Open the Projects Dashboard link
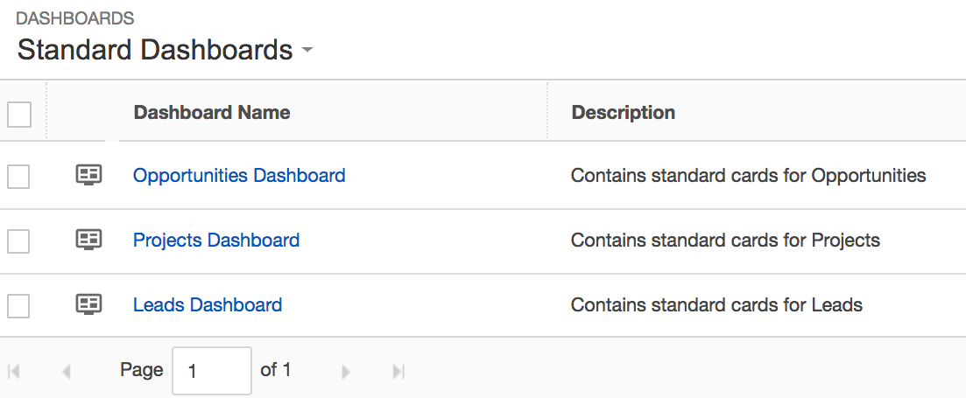 click(x=216, y=240)
